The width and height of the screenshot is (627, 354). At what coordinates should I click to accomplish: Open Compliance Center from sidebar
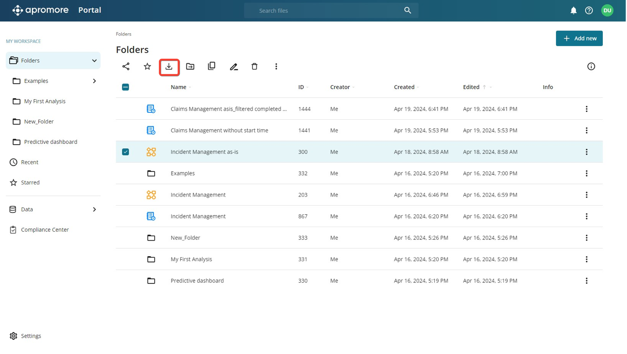(45, 230)
